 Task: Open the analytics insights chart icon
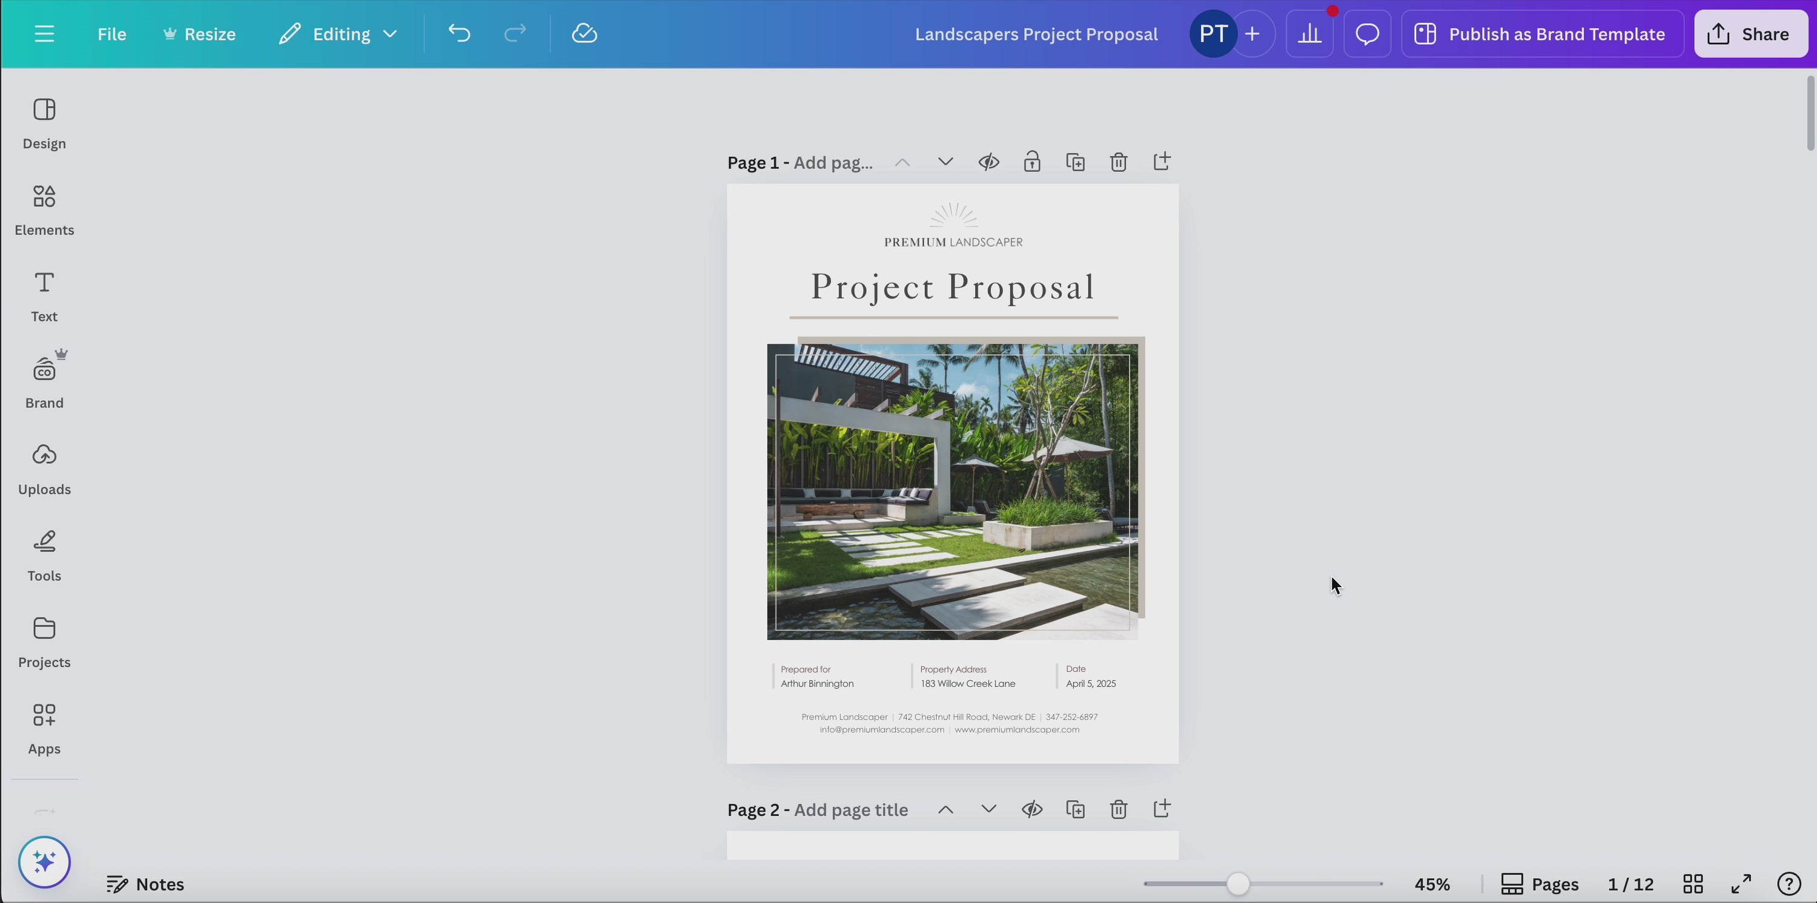(1310, 34)
